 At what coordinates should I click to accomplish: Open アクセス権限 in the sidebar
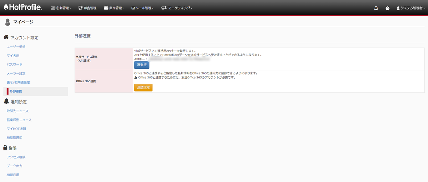(16, 157)
